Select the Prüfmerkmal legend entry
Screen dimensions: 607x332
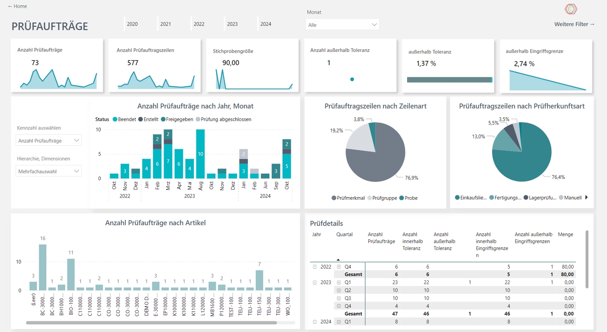348,198
